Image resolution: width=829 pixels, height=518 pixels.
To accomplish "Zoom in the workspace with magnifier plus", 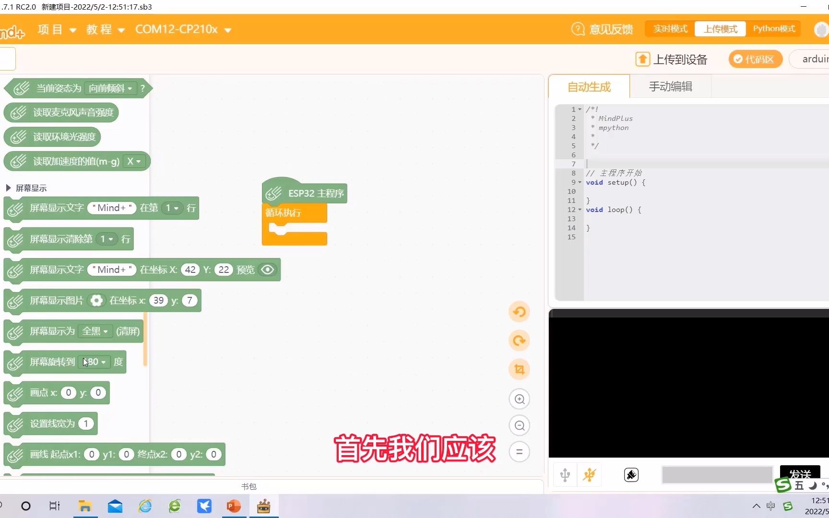I will pos(519,399).
